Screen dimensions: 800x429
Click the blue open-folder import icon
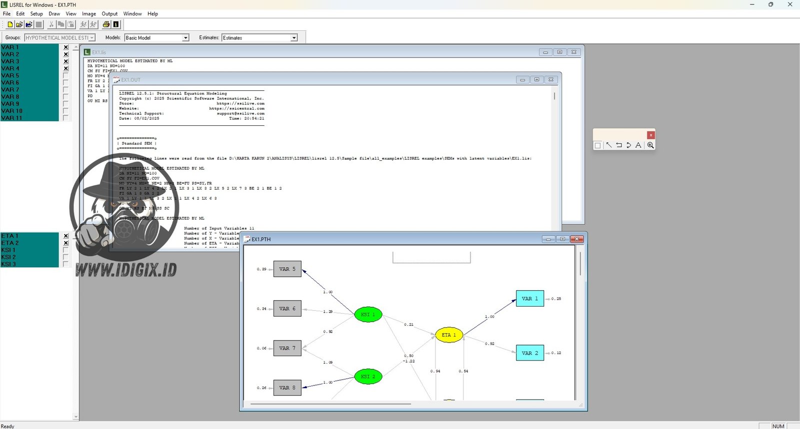click(29, 24)
